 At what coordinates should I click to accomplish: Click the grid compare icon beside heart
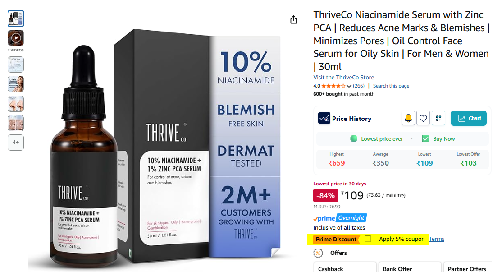(438, 118)
